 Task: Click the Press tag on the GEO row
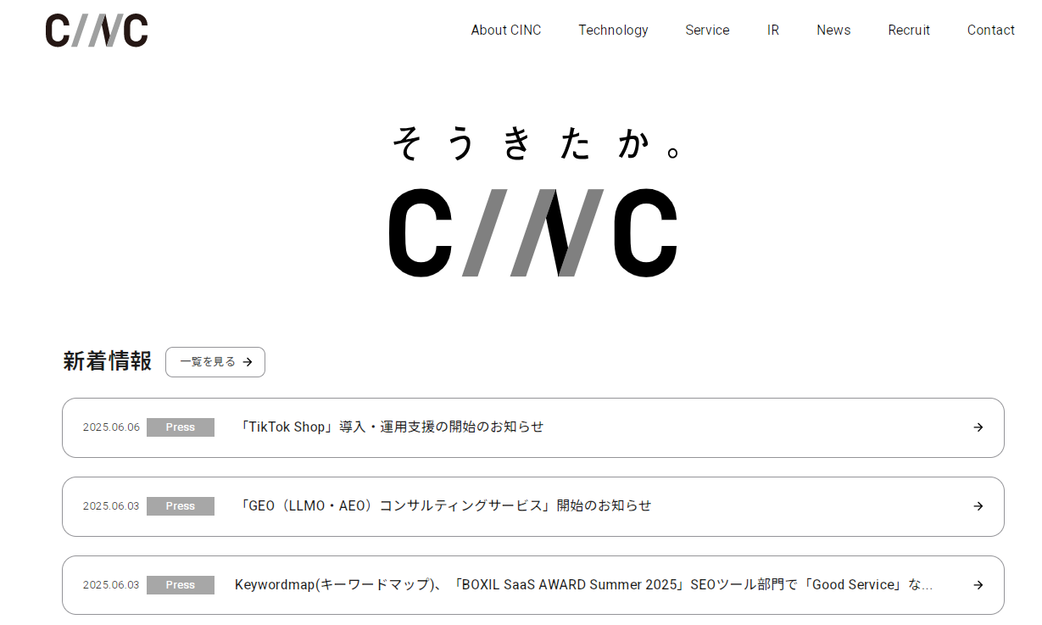181,506
